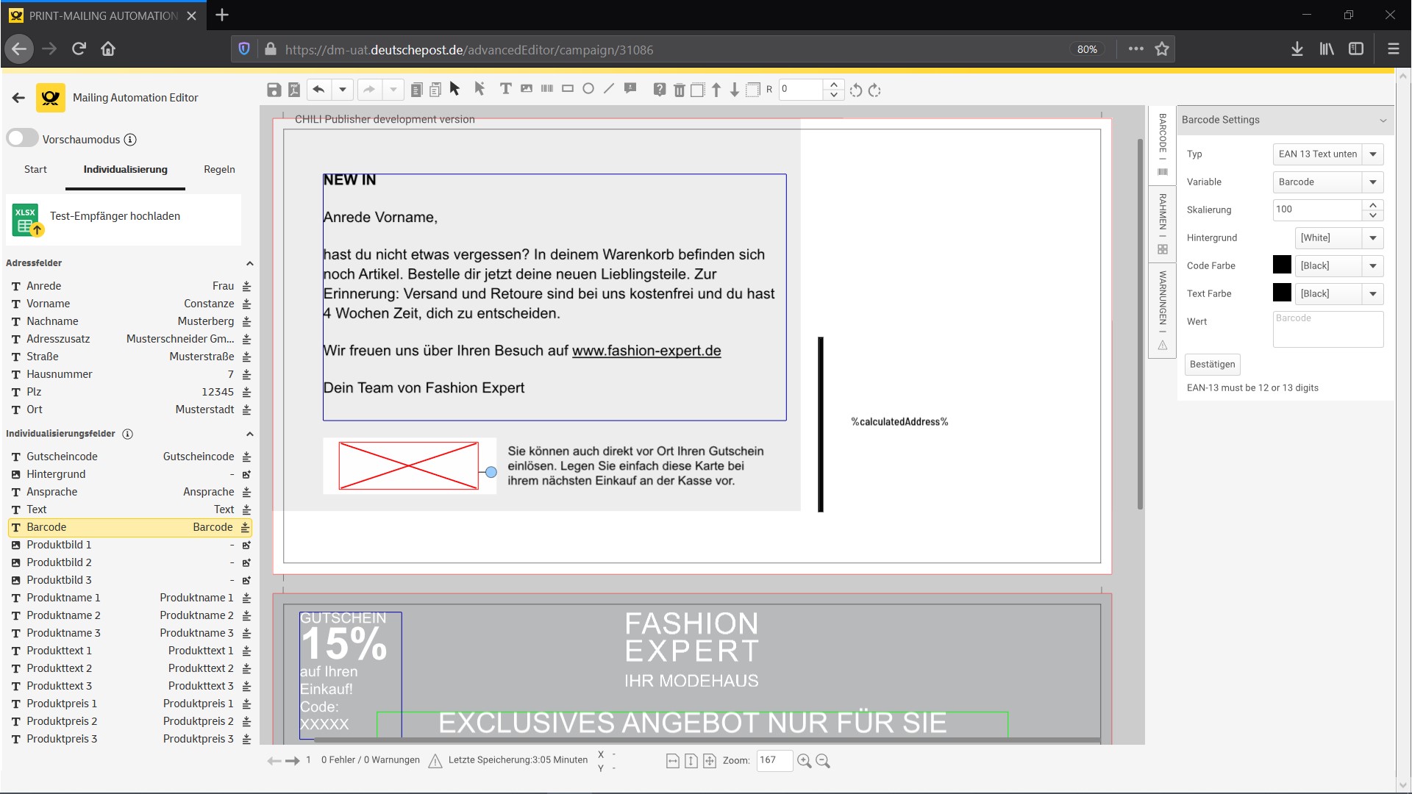Select the image frame tool
The height and width of the screenshot is (794, 1412).
(x=527, y=89)
